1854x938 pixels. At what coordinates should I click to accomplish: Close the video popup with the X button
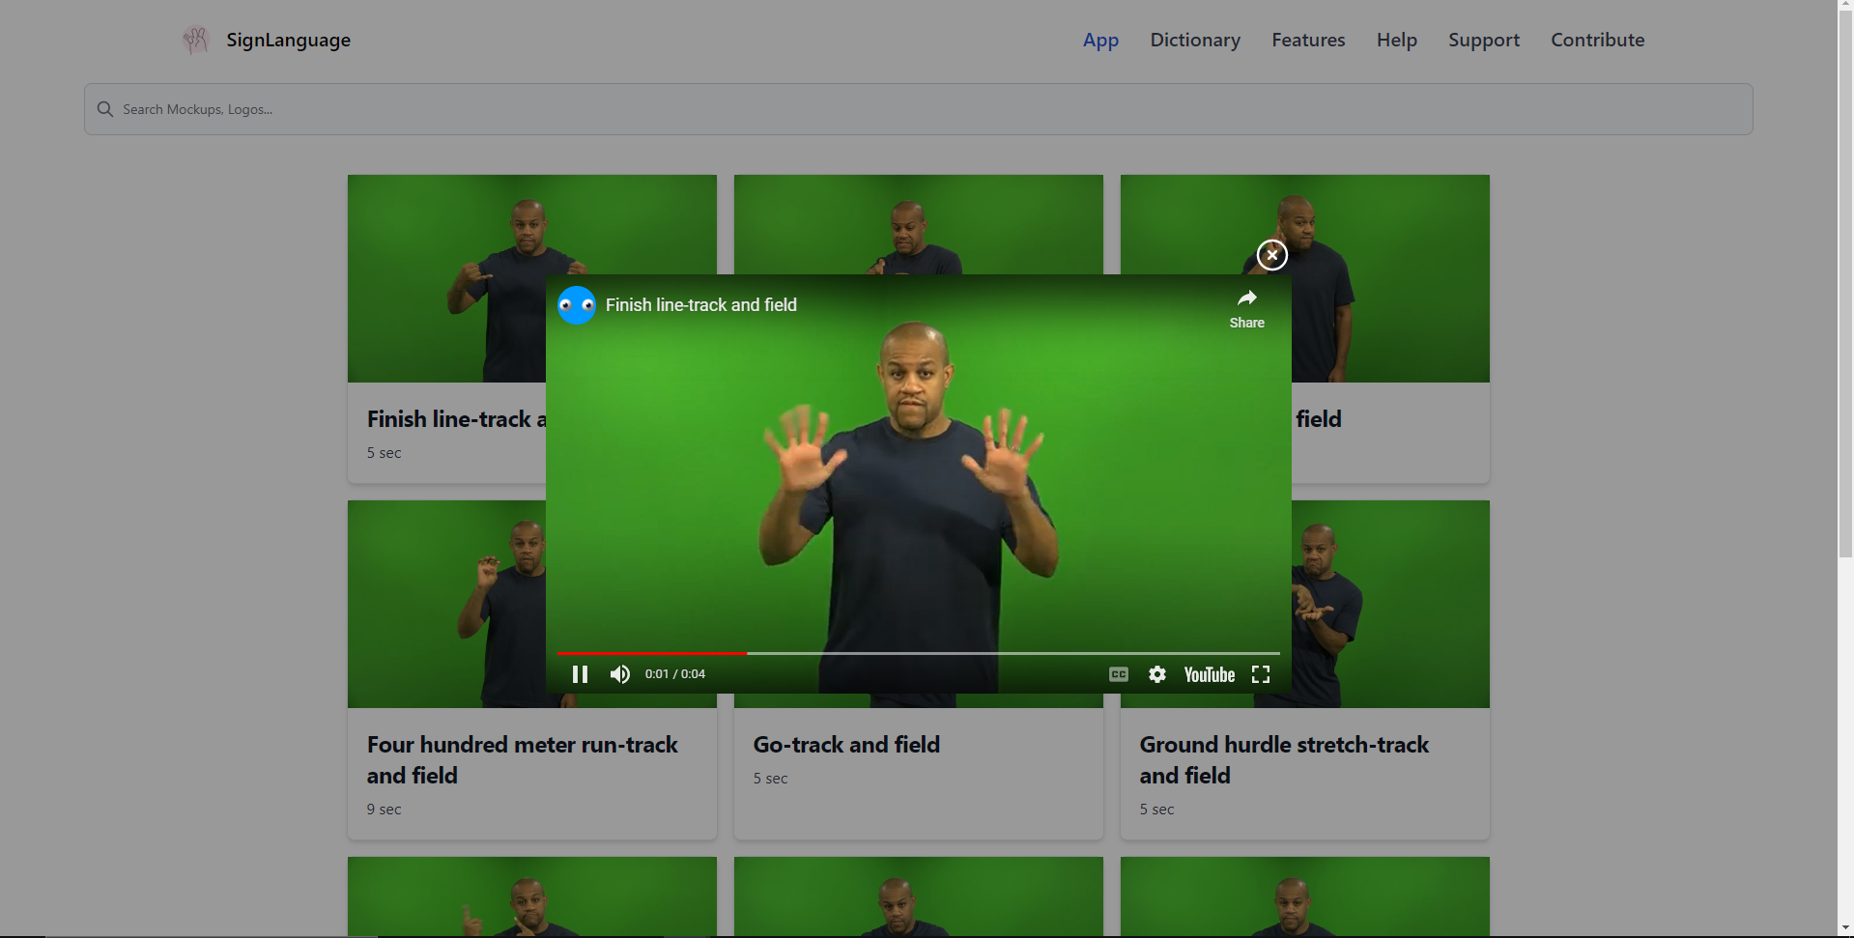point(1271,255)
